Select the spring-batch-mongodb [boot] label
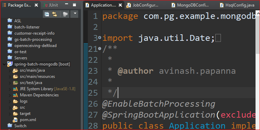 point(42,64)
